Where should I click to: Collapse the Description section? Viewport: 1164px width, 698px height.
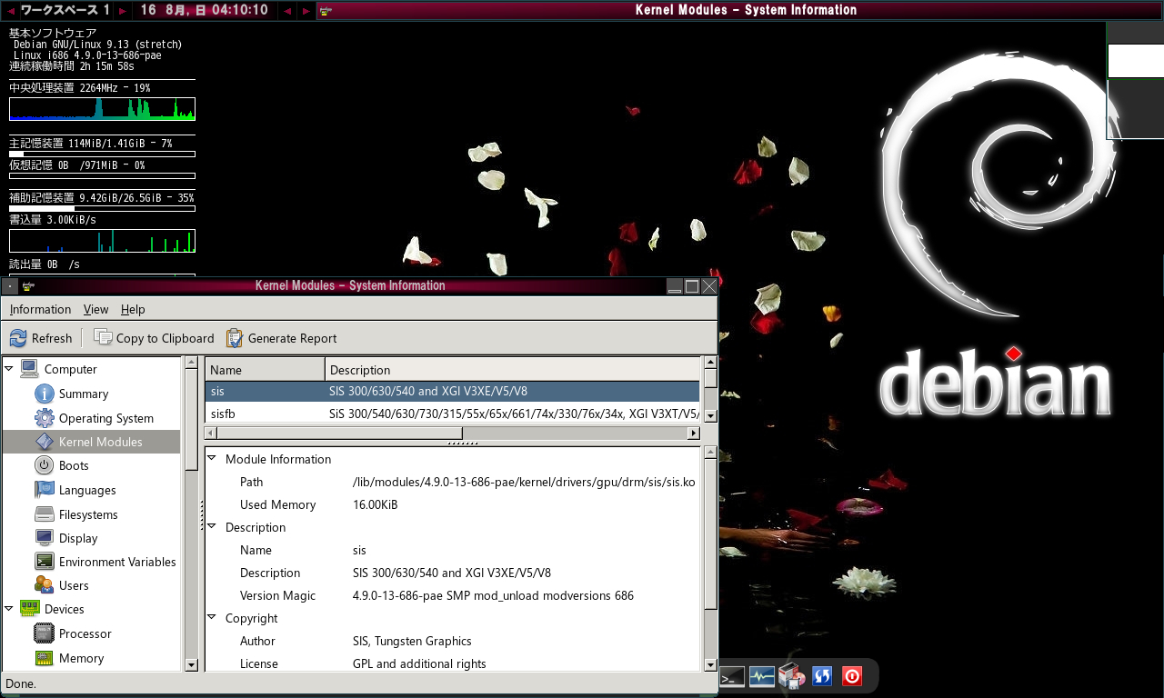click(212, 526)
